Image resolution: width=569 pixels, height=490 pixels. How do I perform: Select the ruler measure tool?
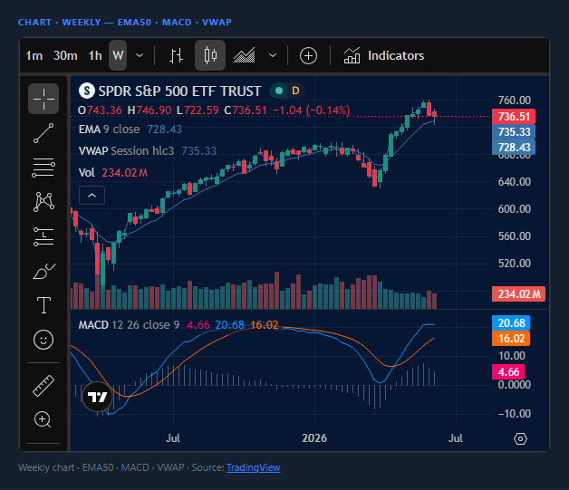43,385
